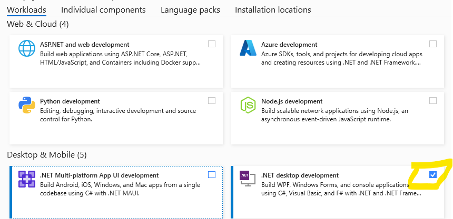
Task: Uncheck the .NET desktop development checkbox
Action: click(433, 175)
